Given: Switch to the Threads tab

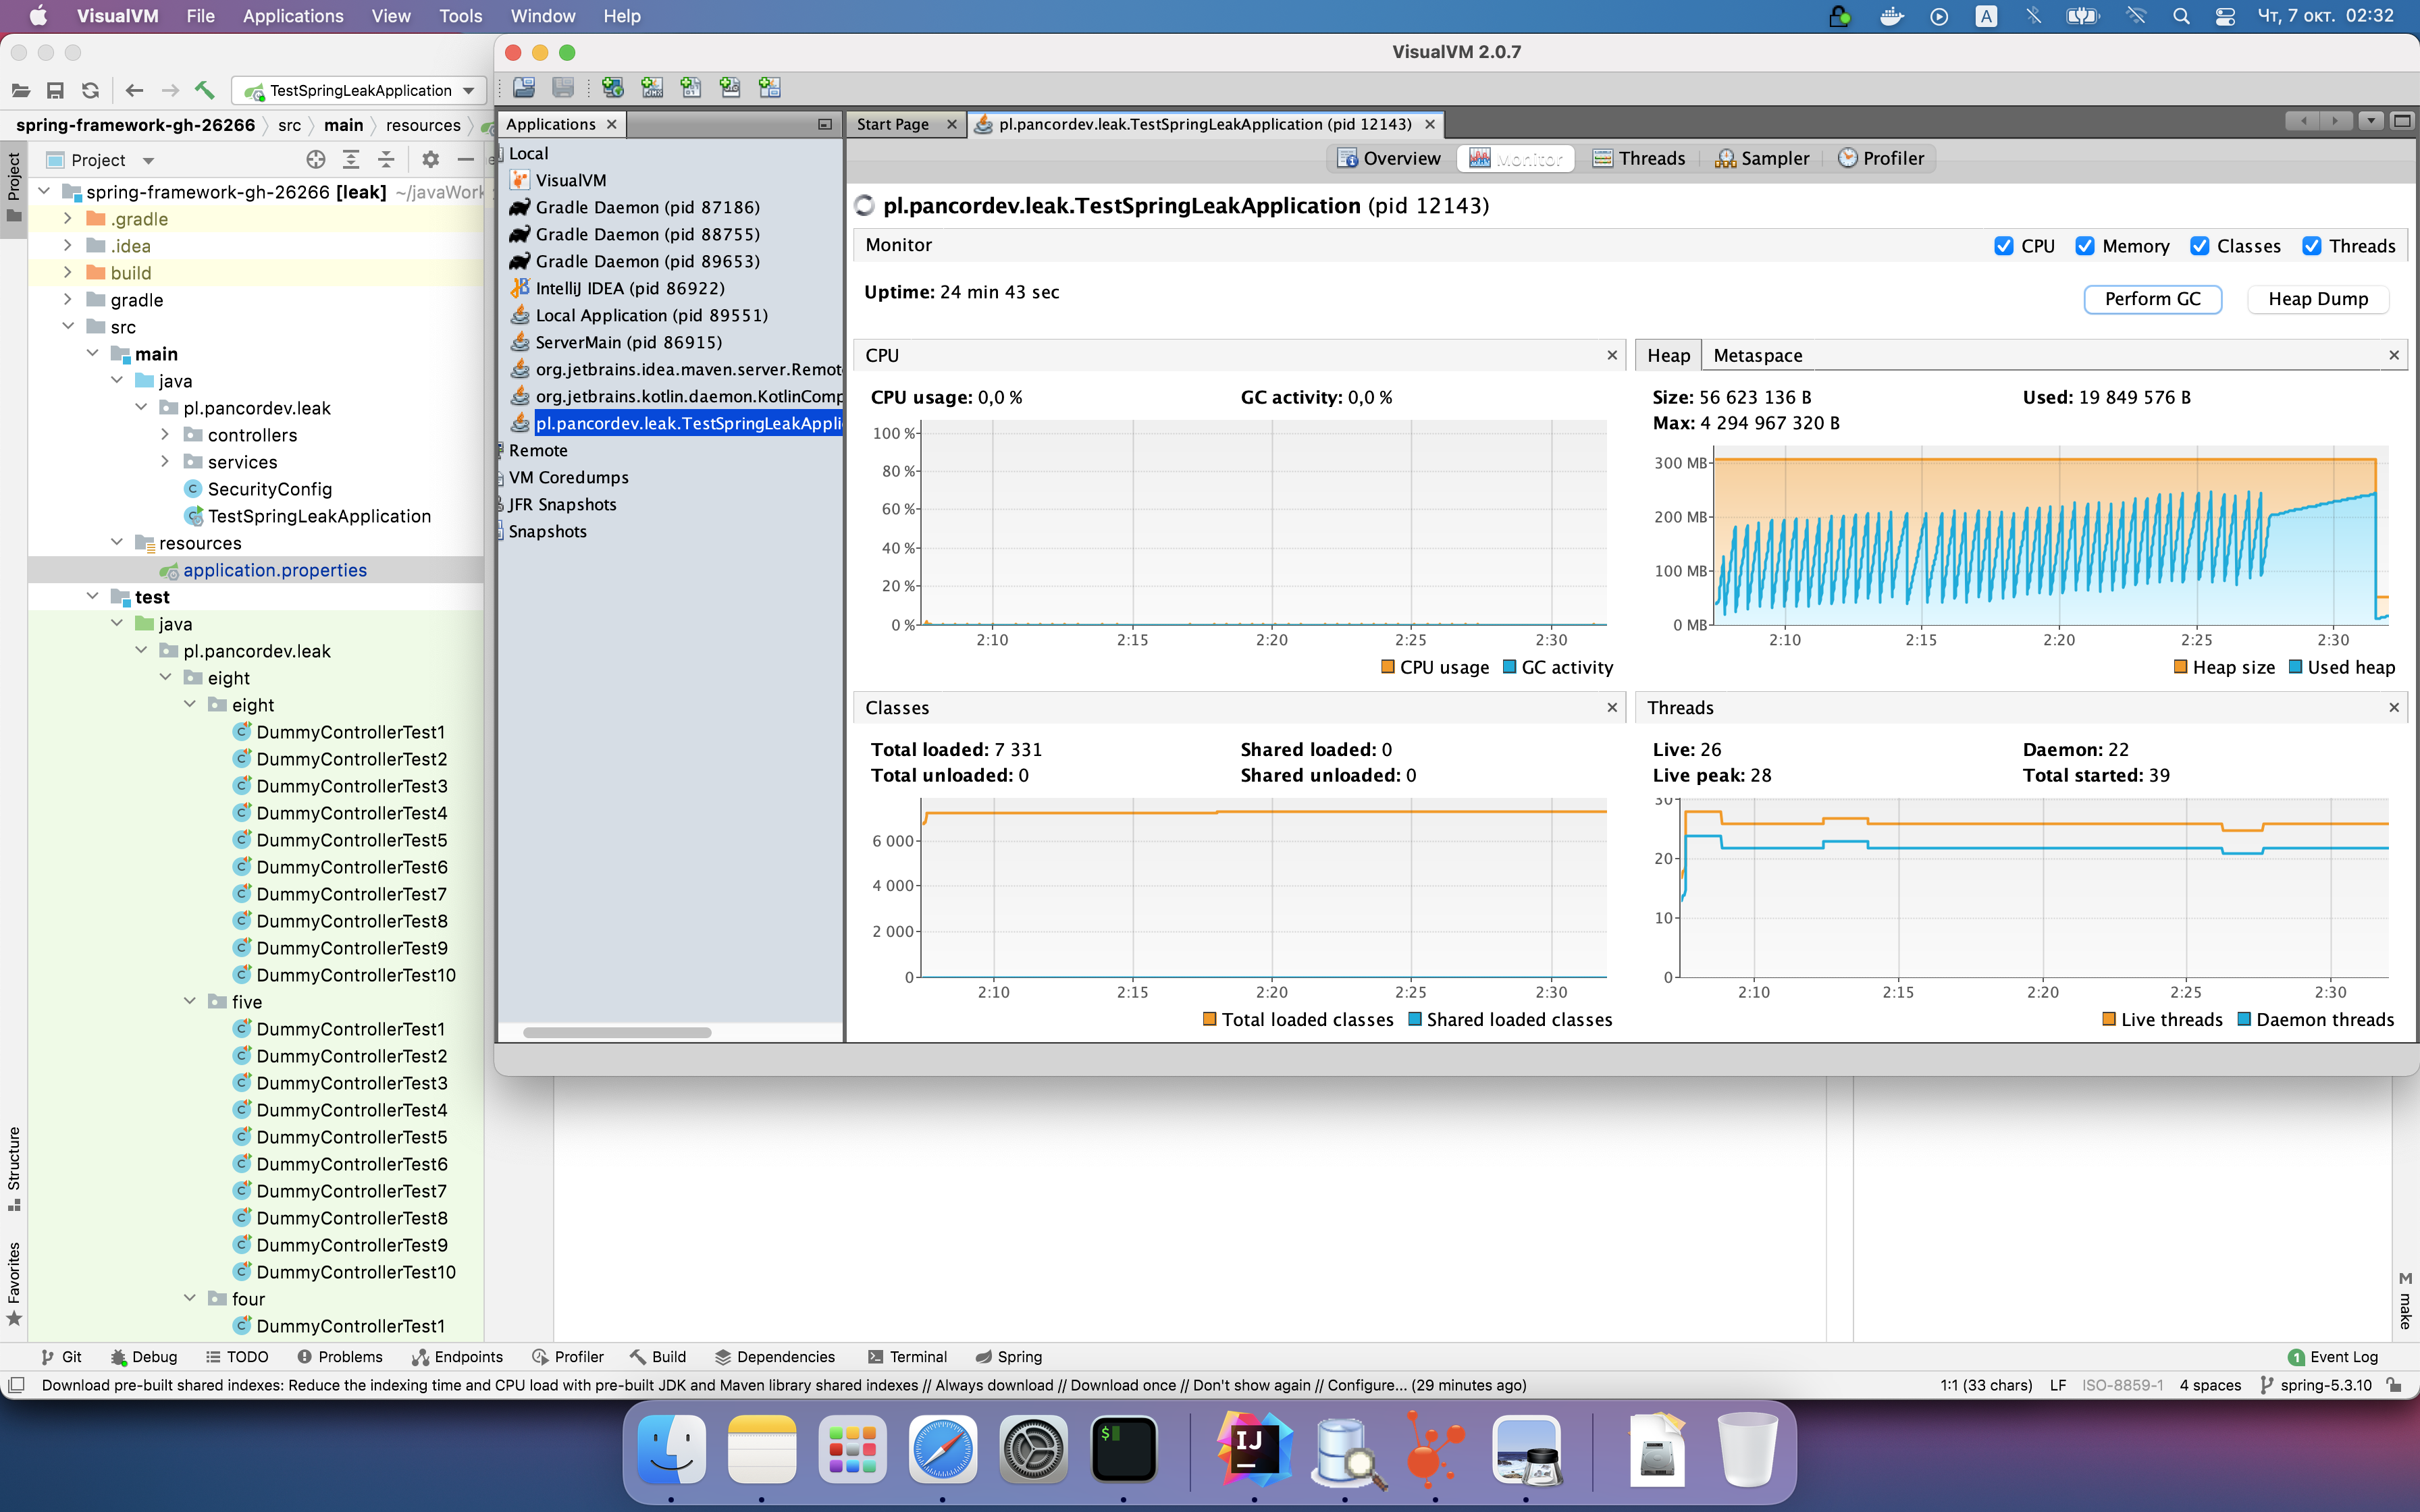Looking at the screenshot, I should click(1639, 158).
